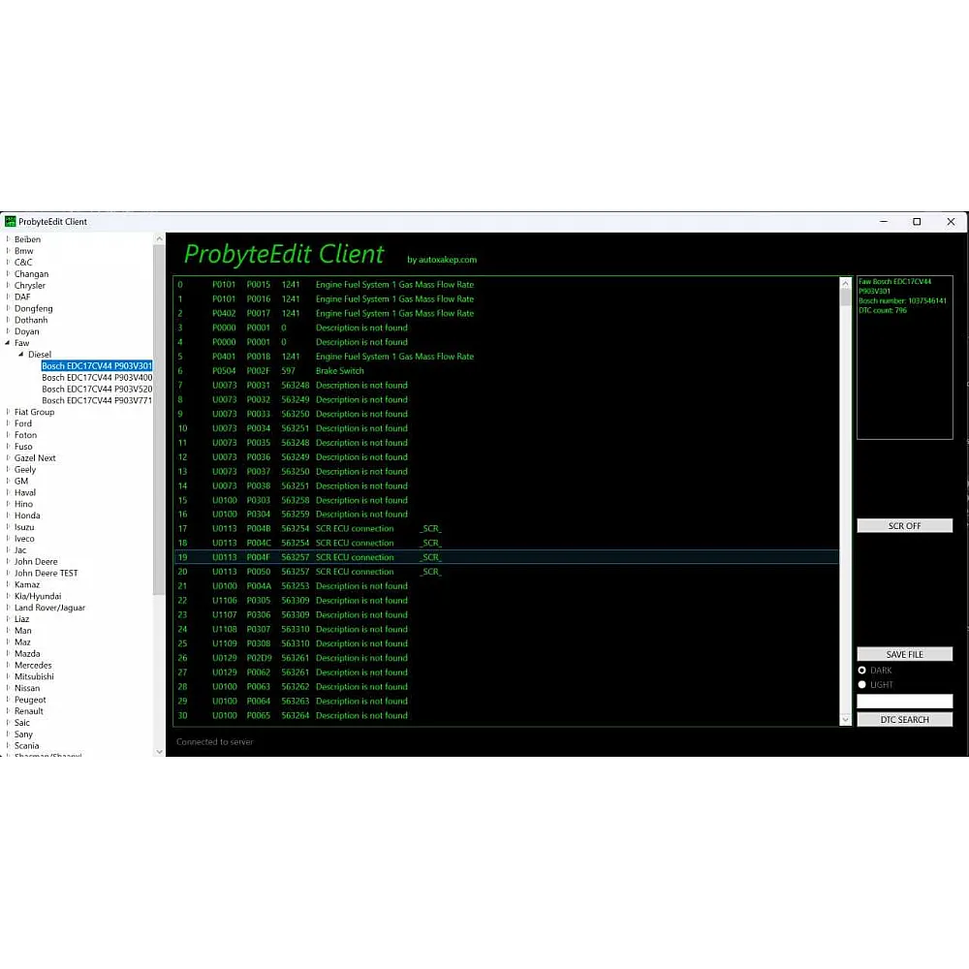
Task: Click the DTC SEARCH button
Action: [x=904, y=720]
